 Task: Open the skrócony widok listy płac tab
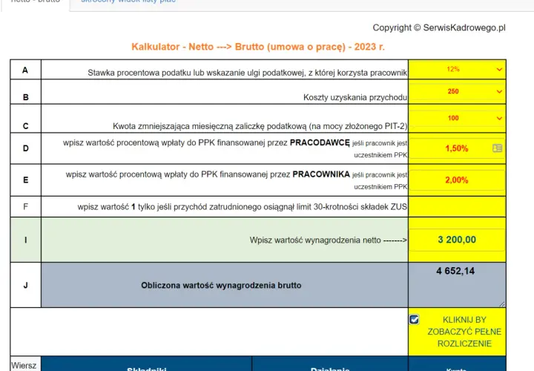coord(128,1)
